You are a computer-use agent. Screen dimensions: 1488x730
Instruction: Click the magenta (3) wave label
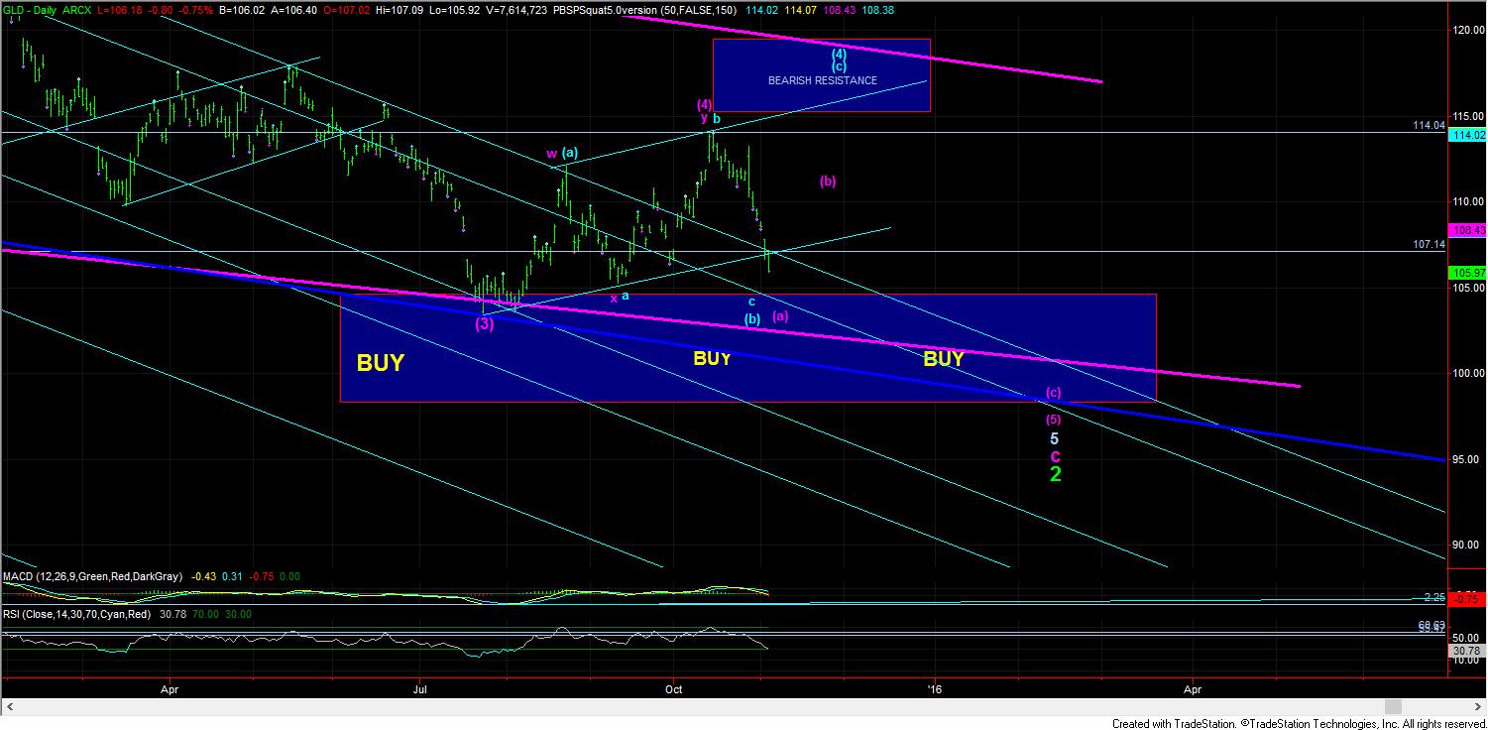click(484, 324)
